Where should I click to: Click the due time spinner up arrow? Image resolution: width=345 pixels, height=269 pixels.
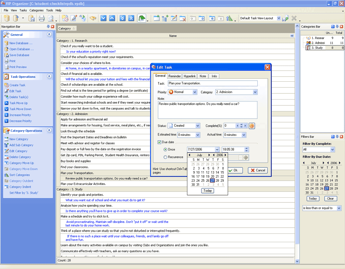tap(247, 148)
